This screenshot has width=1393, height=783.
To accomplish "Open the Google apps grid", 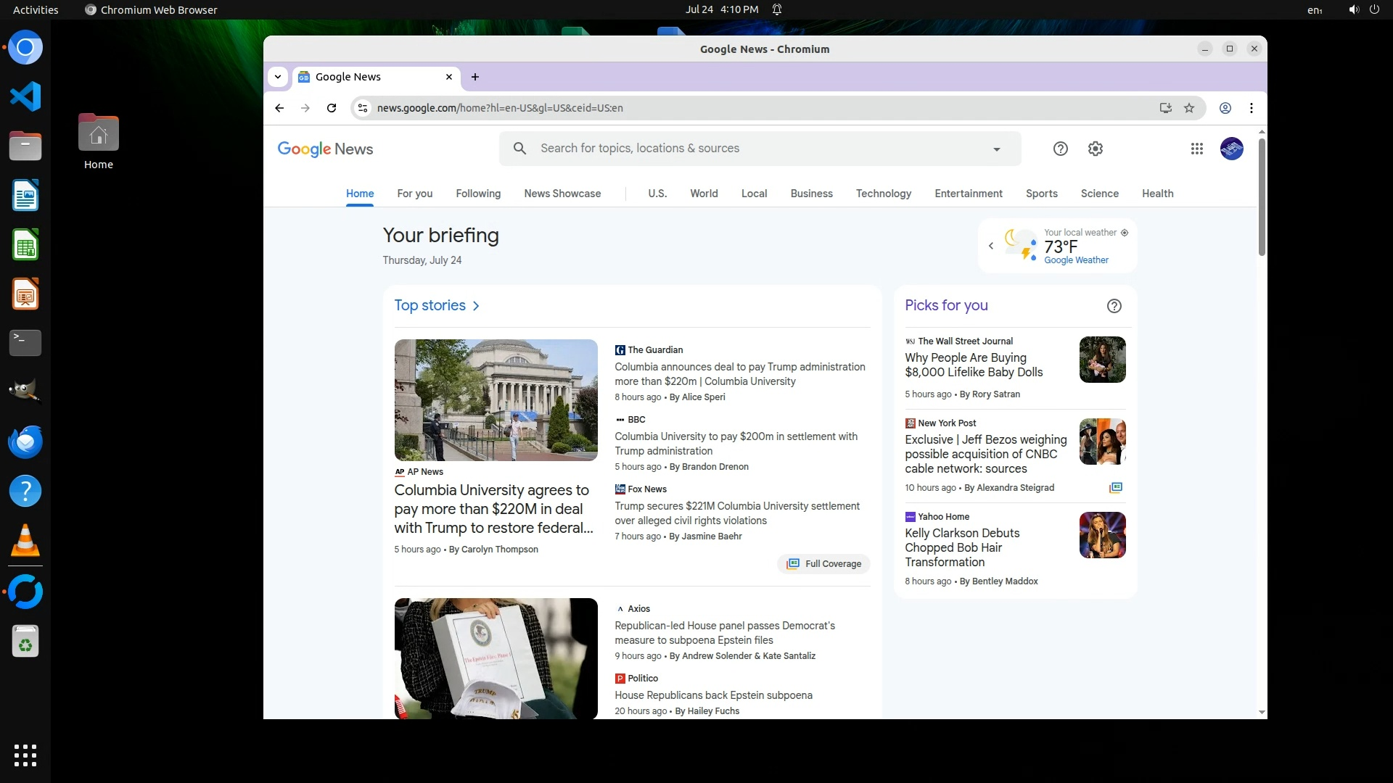I will click(x=1196, y=149).
